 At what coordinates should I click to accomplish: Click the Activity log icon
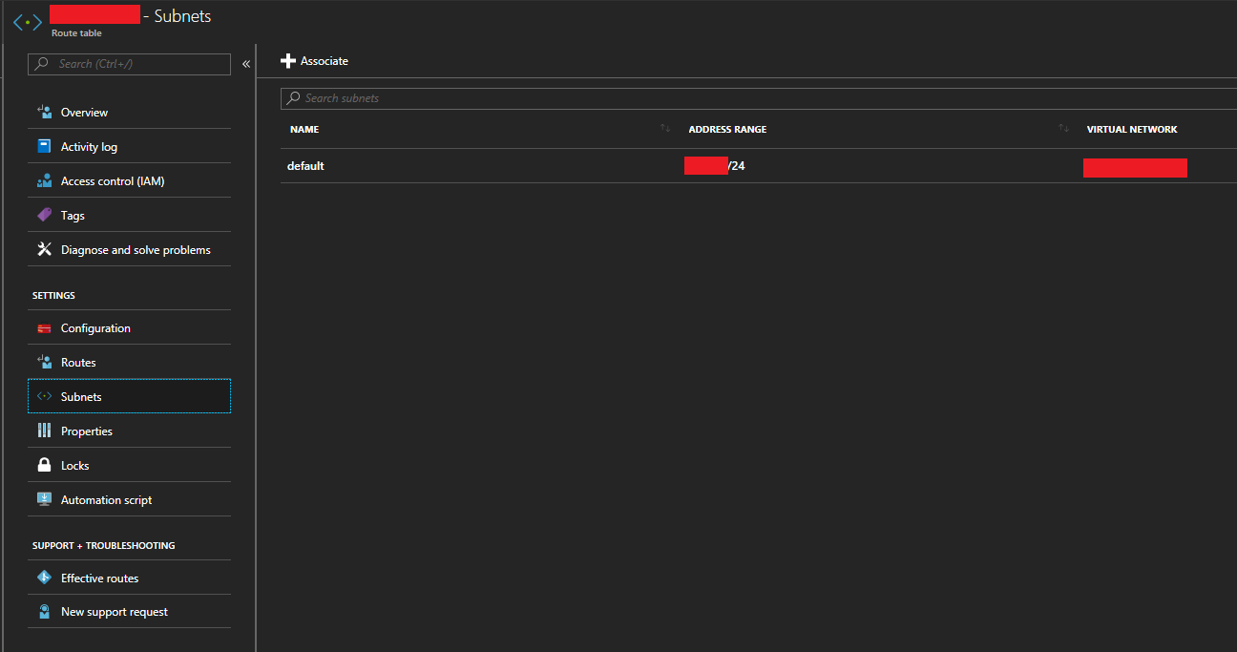(x=44, y=146)
